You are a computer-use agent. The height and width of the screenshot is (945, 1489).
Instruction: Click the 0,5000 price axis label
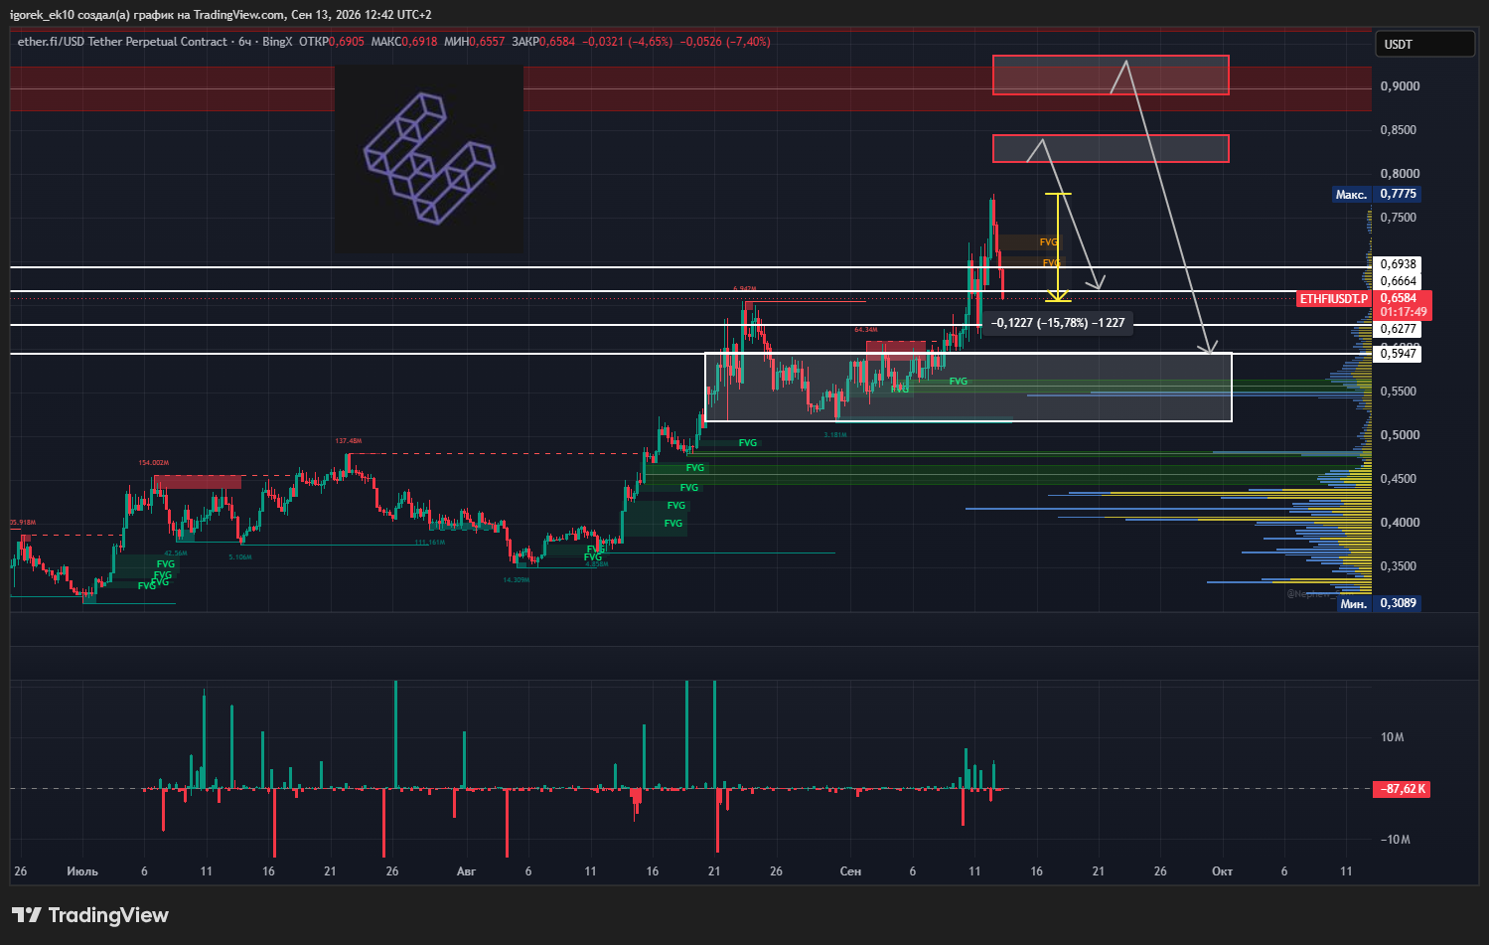tap(1400, 435)
